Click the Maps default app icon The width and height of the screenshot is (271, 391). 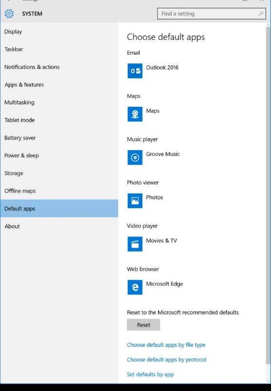(x=135, y=114)
